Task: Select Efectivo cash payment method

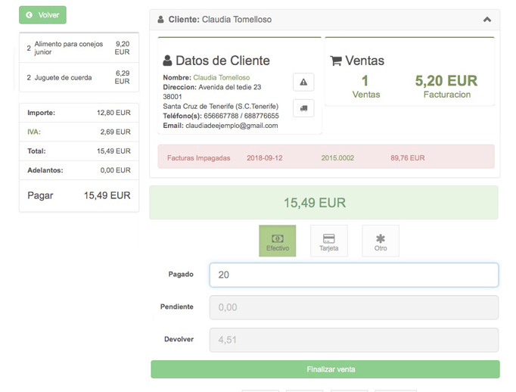Action: [277, 241]
